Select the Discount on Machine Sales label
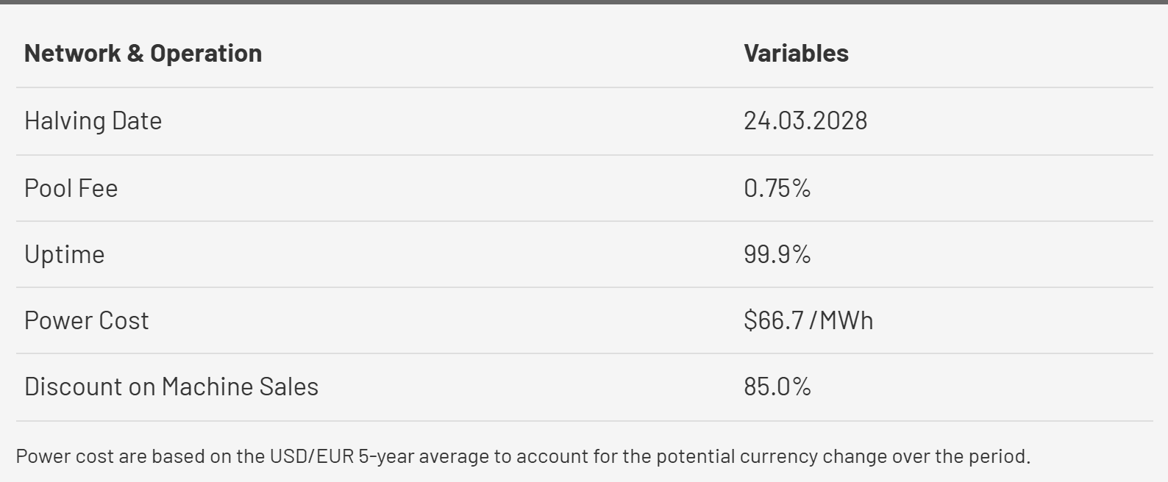1168x482 pixels. point(171,387)
